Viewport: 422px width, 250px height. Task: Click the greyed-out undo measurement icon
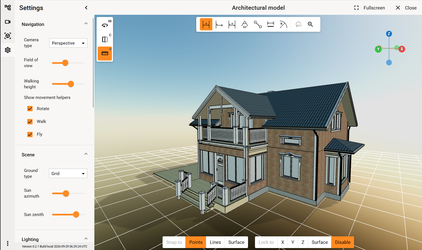[x=298, y=24]
